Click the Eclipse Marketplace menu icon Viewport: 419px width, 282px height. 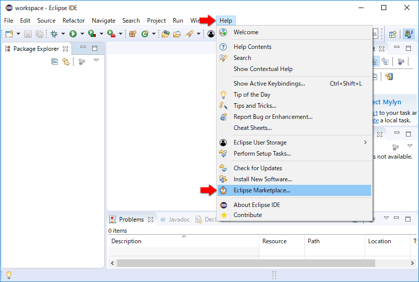(x=223, y=190)
